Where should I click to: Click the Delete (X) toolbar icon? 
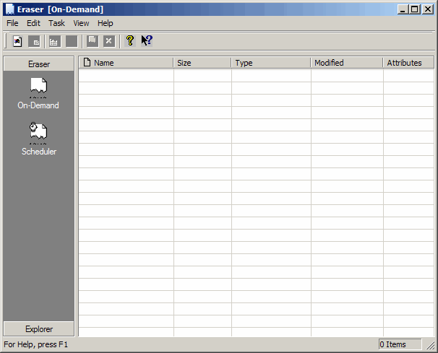[109, 41]
